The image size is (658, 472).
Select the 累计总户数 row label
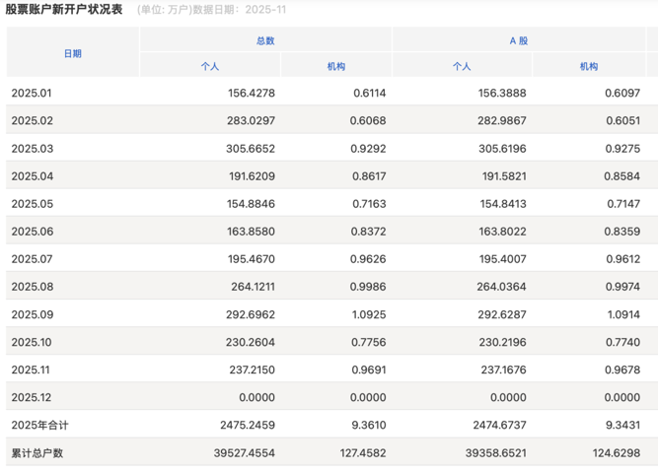pos(37,452)
